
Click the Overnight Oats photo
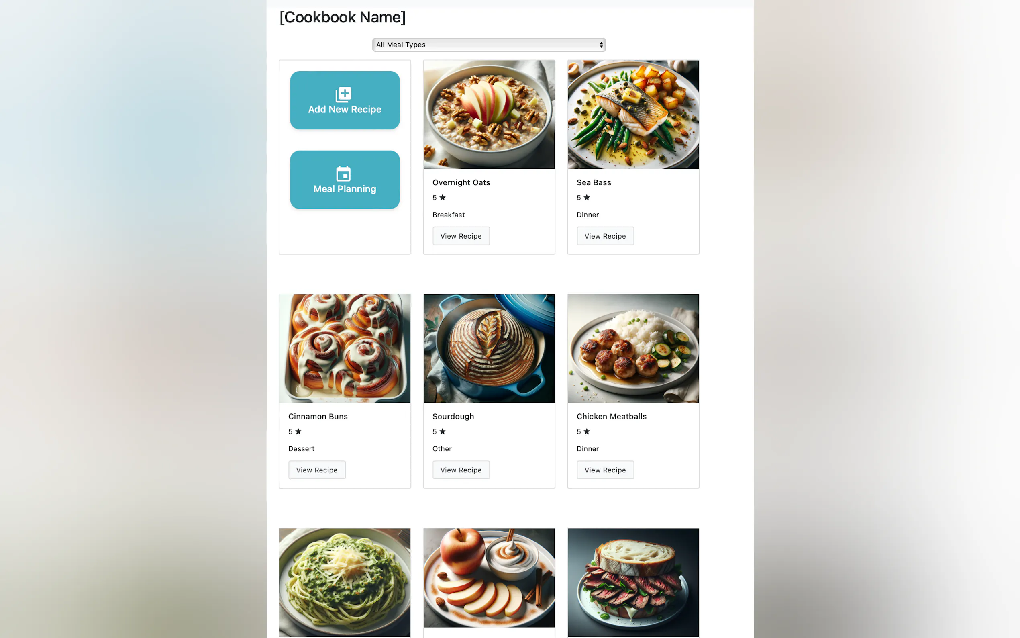click(x=489, y=115)
